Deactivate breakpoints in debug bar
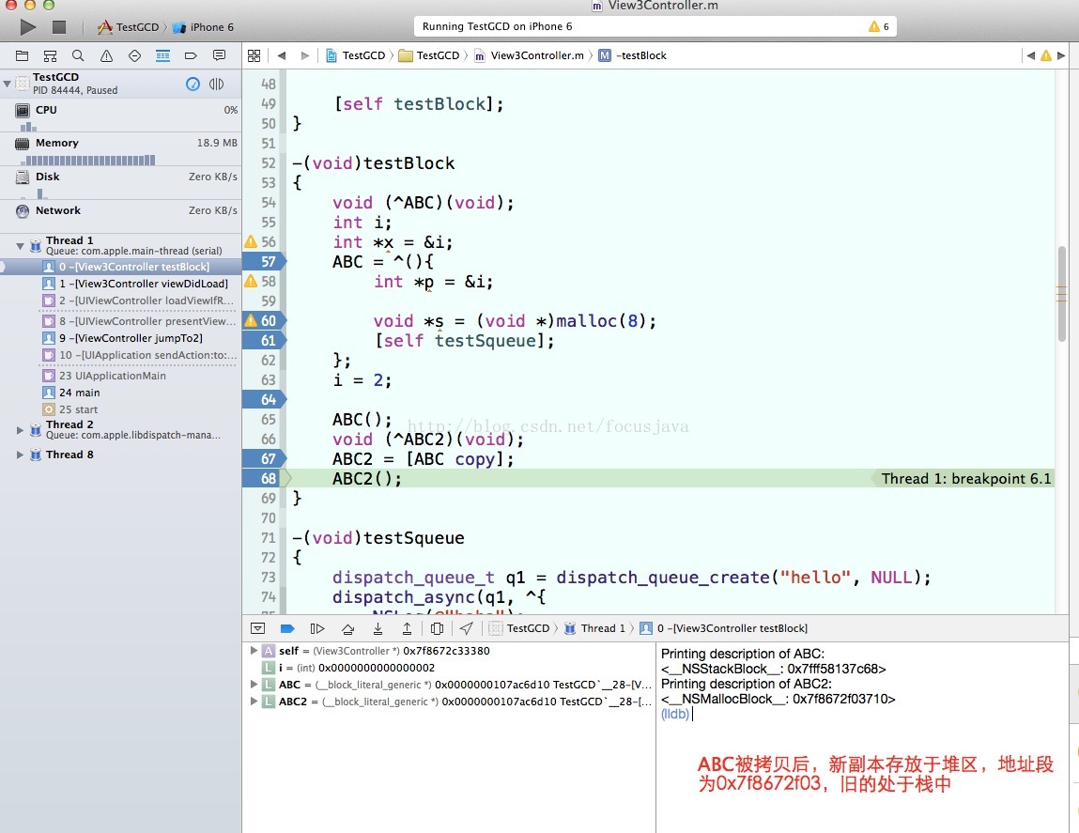The width and height of the screenshot is (1079, 833). [287, 628]
